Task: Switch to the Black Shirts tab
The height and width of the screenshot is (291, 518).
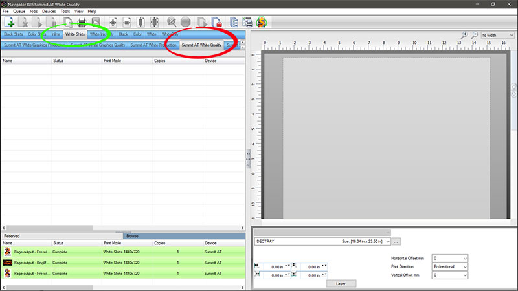Action: 14,34
